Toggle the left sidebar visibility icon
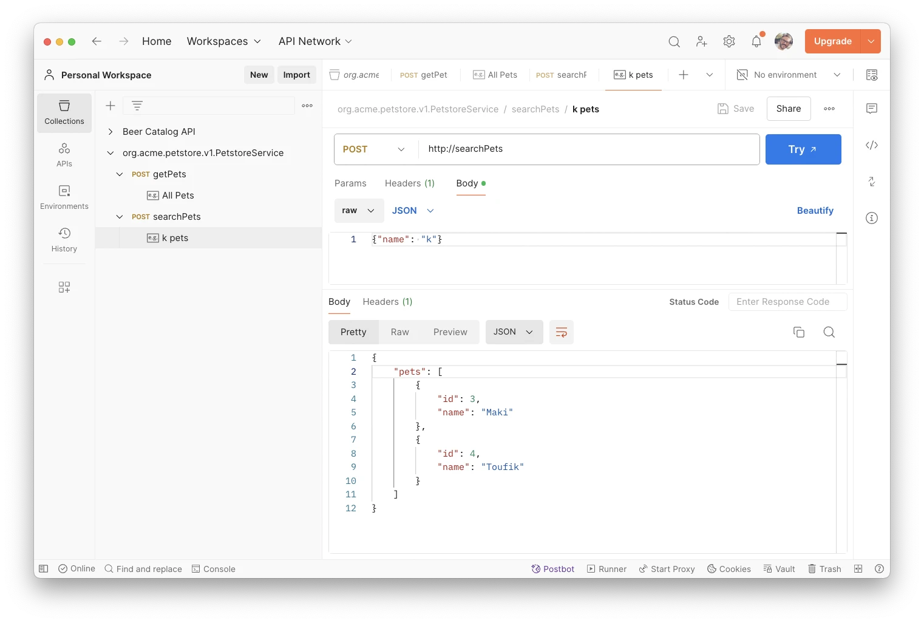The image size is (924, 623). (44, 569)
